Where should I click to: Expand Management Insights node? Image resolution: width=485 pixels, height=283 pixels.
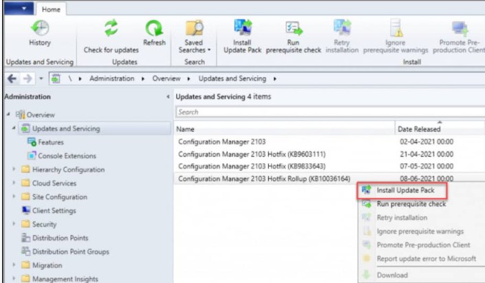[x=14, y=278]
